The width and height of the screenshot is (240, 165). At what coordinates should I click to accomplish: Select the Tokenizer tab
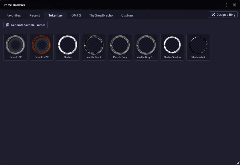click(56, 15)
